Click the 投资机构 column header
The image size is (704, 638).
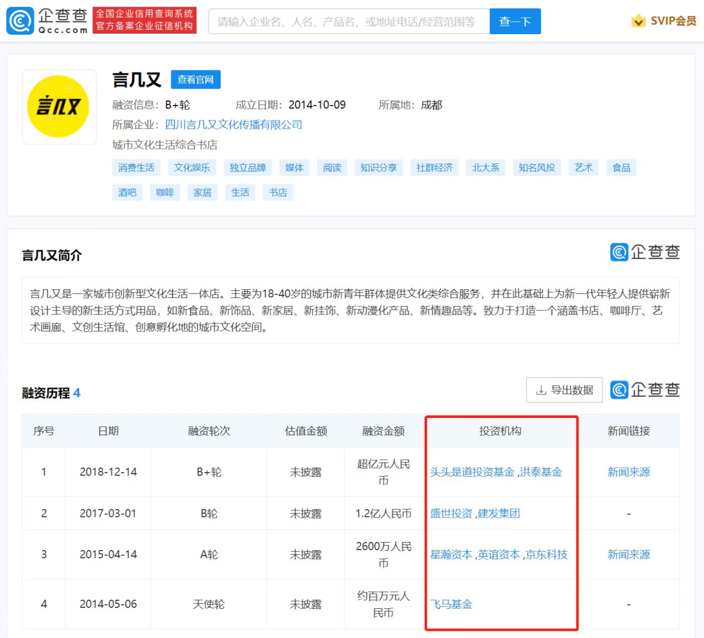[500, 431]
